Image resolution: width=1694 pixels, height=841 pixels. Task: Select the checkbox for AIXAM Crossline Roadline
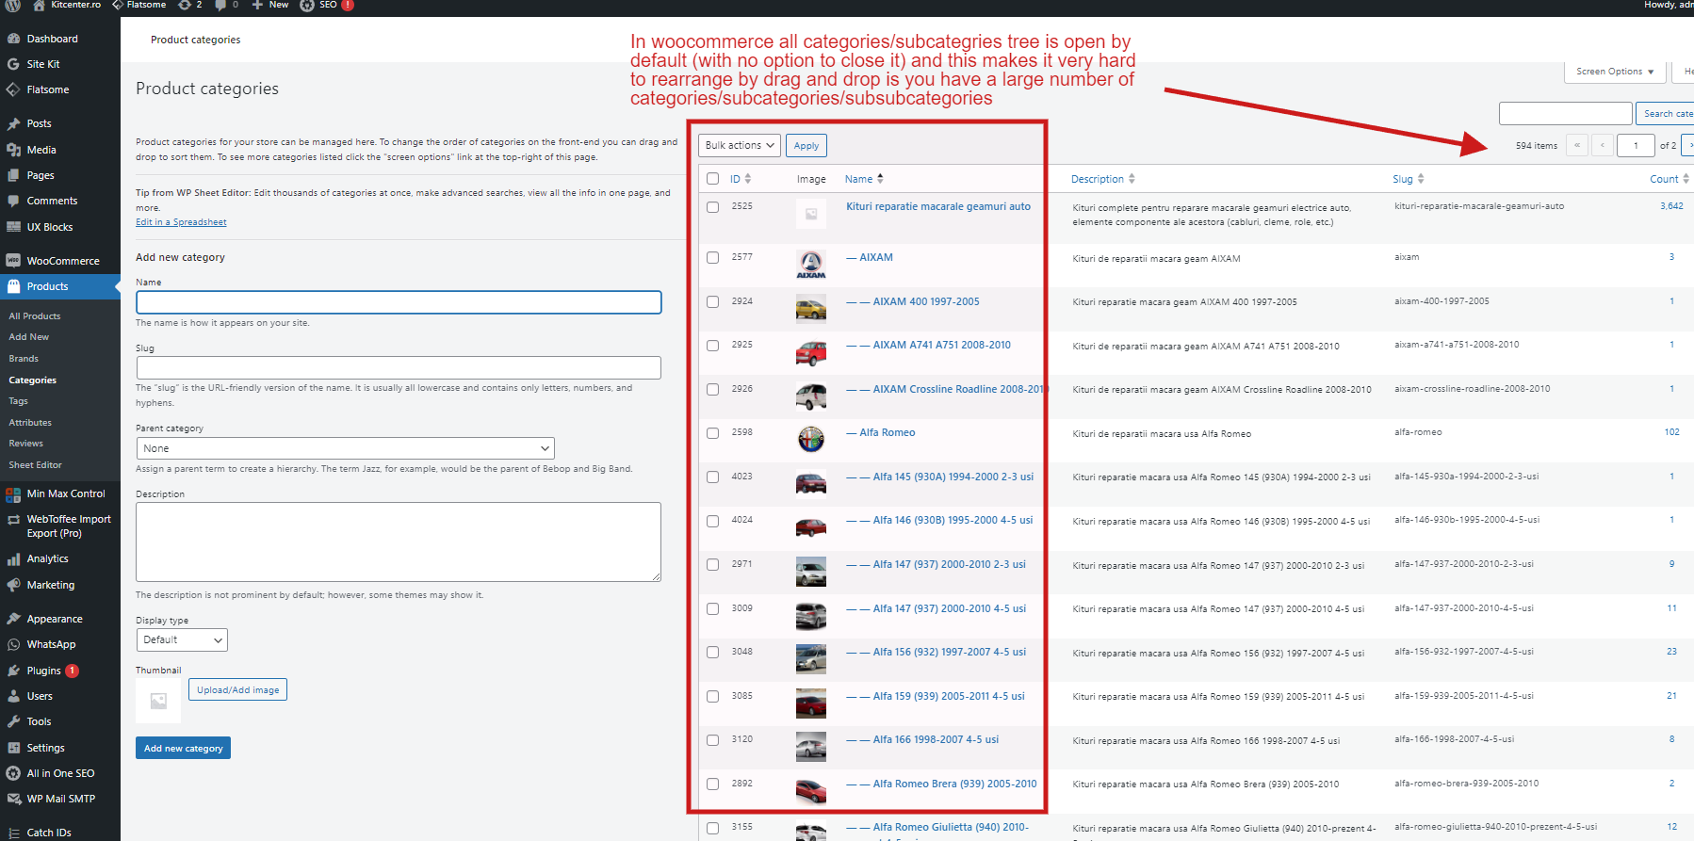[712, 390]
